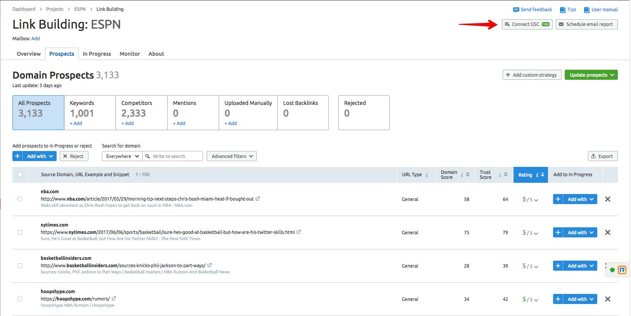Click plus icon in hoopshype.com Add button
Viewport: 631px width, 316px height.
(558, 299)
